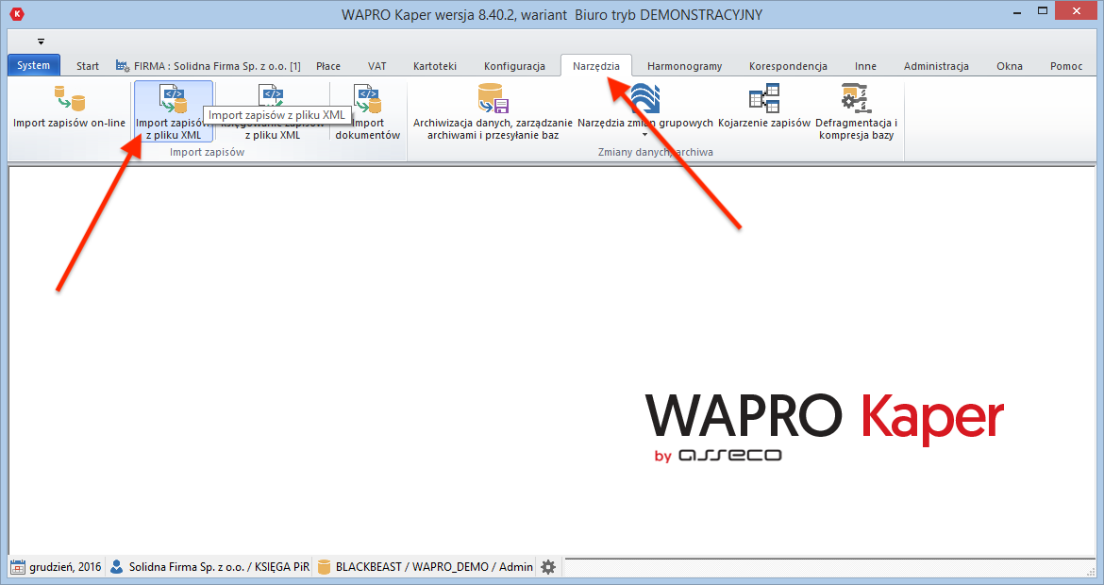Click Import zapisów z pliku XML icon
Screen dimensions: 1104x585
(174, 99)
